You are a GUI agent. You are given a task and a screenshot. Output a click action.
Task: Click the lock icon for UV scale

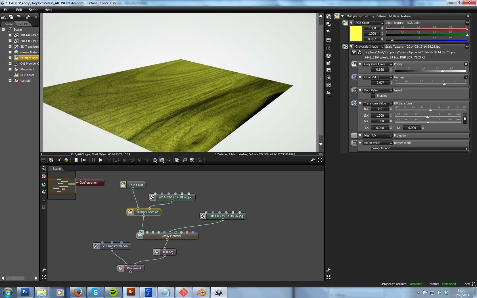tap(465, 118)
